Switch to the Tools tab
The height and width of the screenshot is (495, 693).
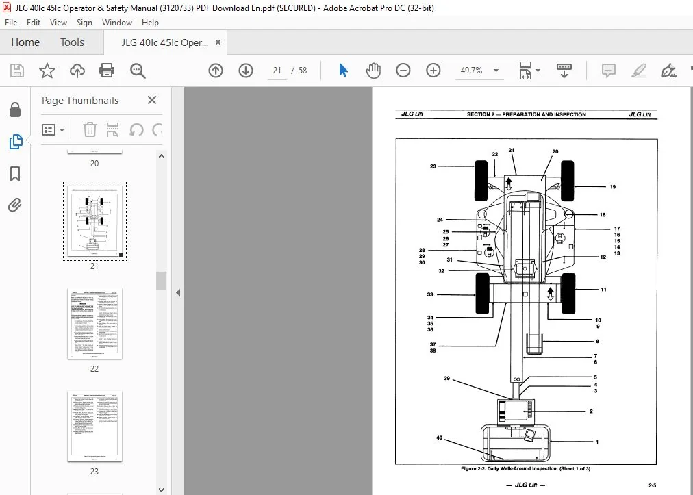click(x=72, y=42)
